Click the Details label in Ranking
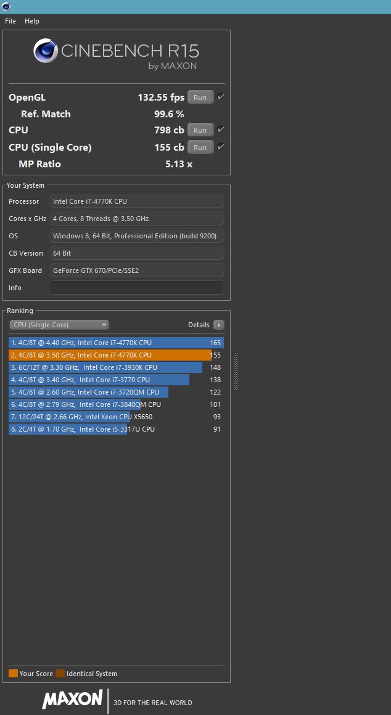Screen dimensions: 391x715 pos(199,325)
